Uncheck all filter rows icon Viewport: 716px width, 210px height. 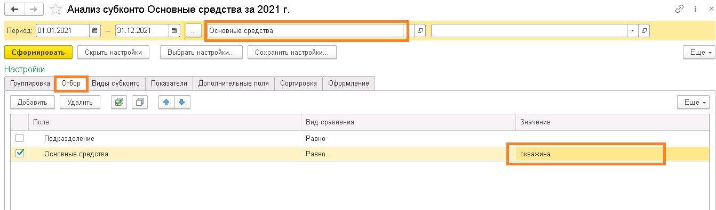click(x=140, y=102)
